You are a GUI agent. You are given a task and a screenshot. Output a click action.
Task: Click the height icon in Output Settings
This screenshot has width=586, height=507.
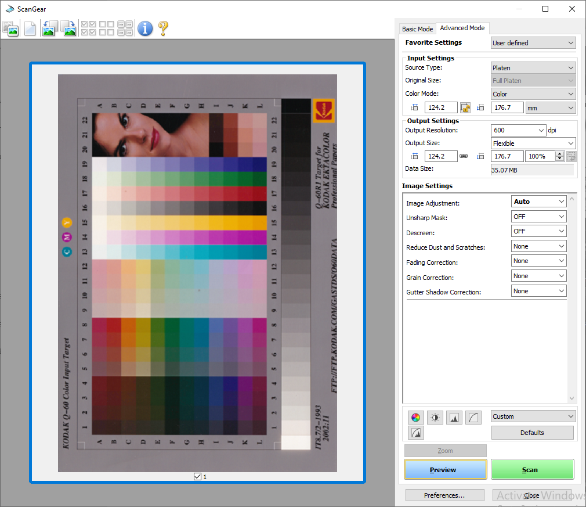(480, 156)
